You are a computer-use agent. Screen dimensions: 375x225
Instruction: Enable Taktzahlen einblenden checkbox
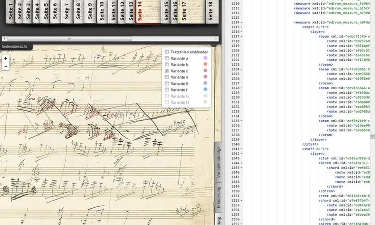click(167, 52)
